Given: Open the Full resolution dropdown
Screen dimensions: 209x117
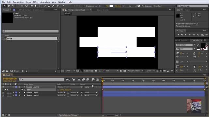Looking at the screenshot, I should pos(112,71).
